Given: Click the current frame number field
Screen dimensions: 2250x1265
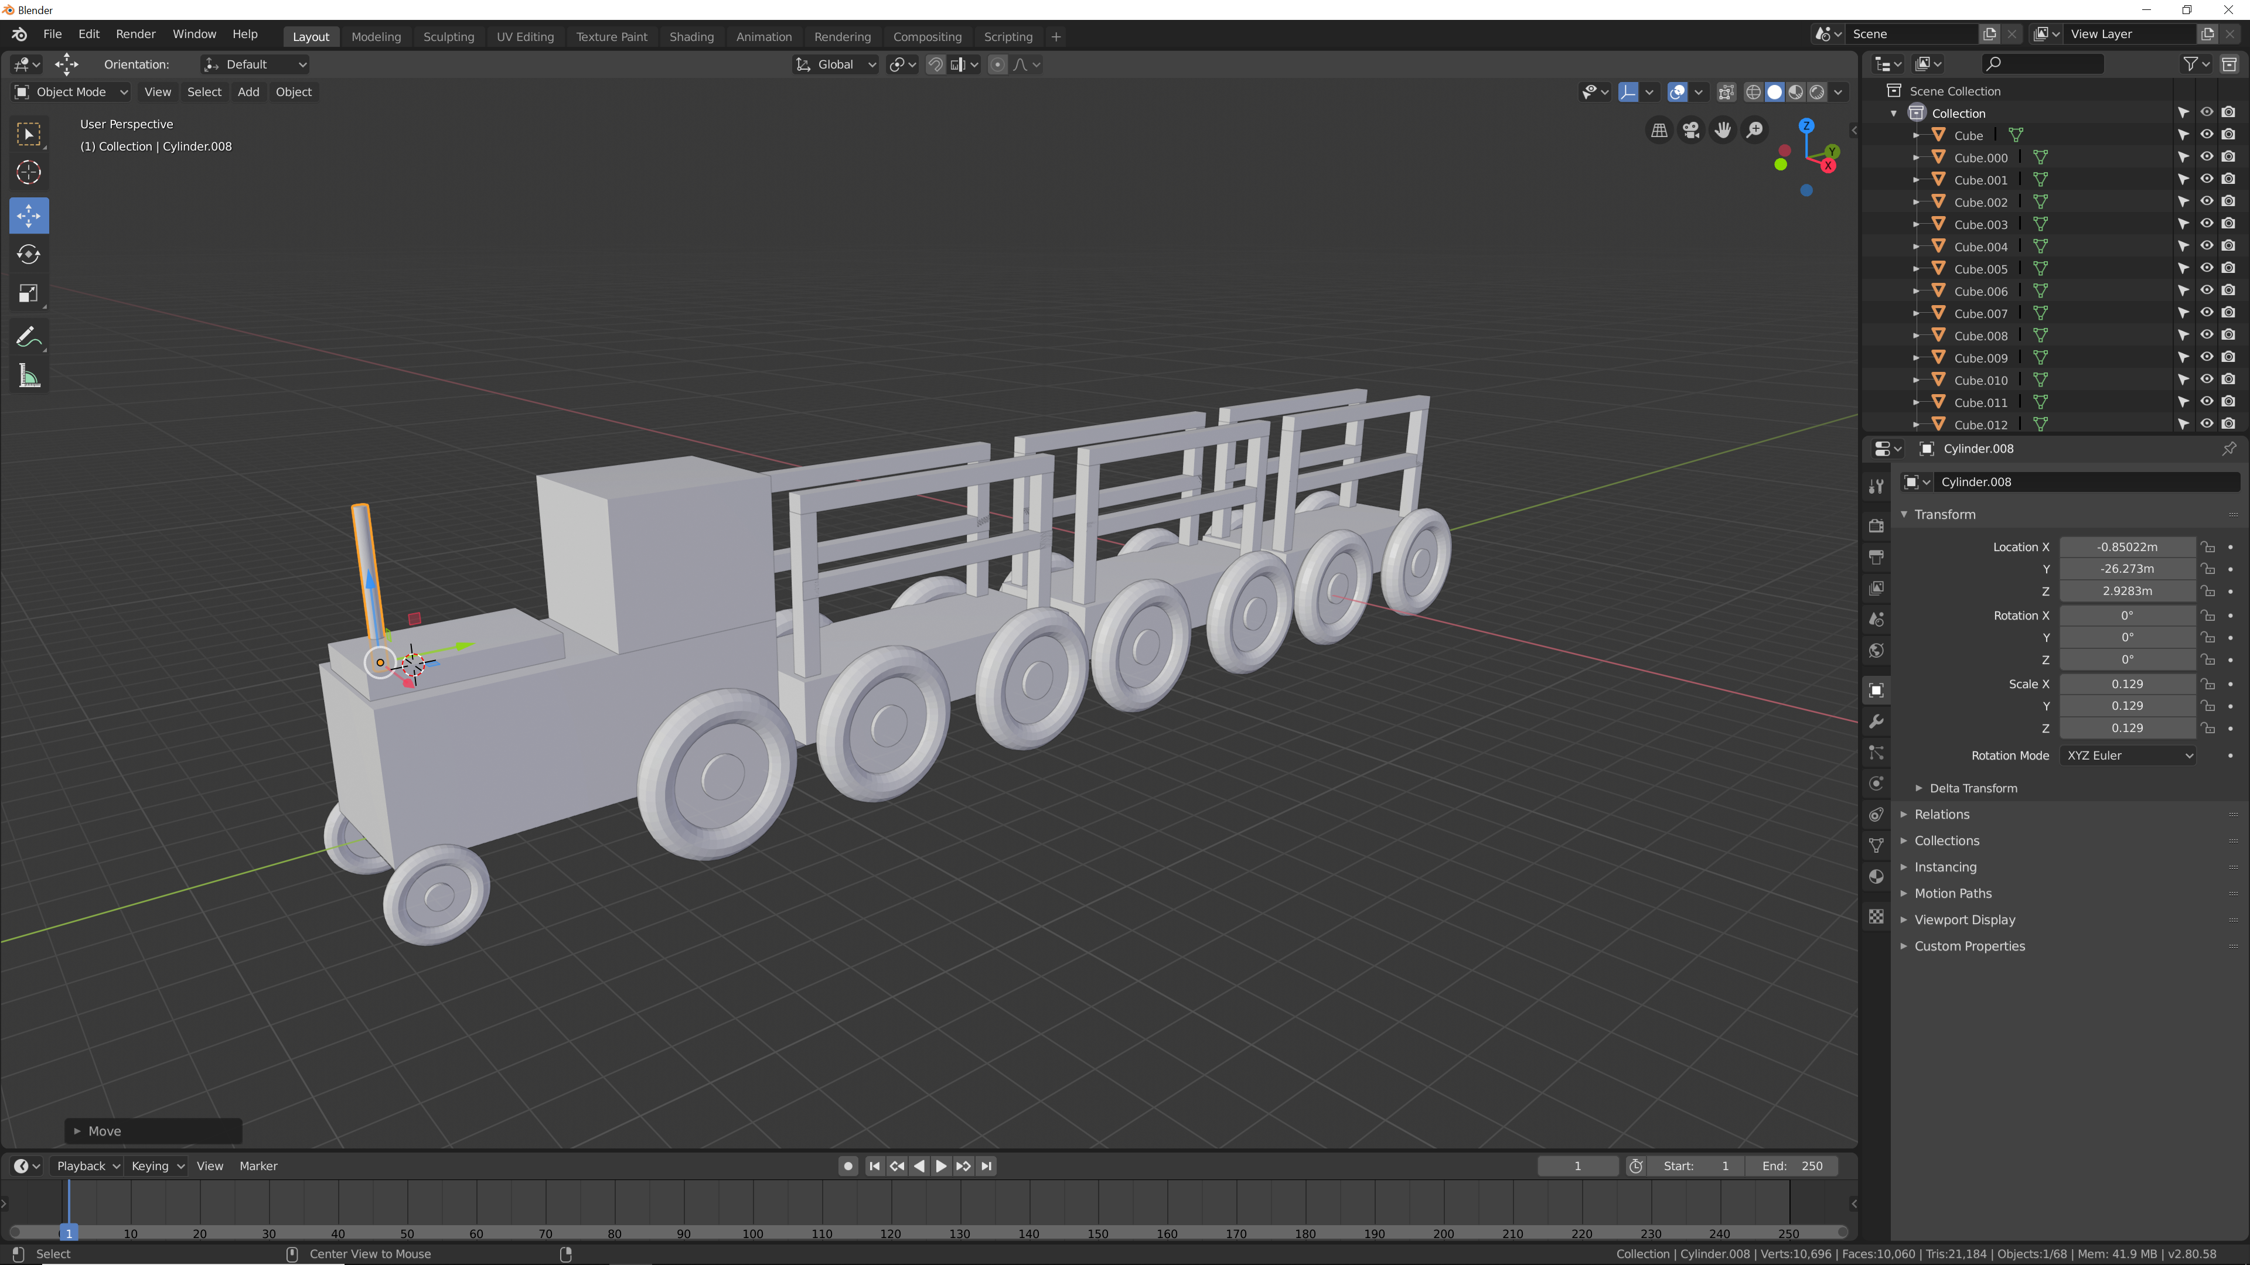Looking at the screenshot, I should 1577,1165.
